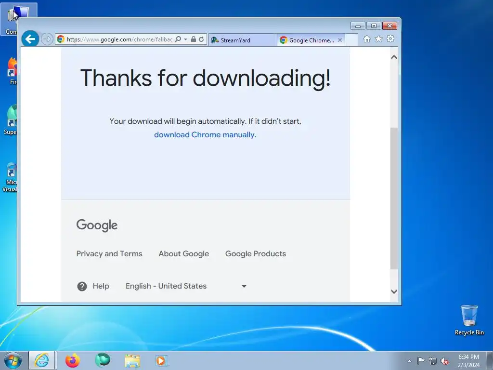This screenshot has height=370, width=493.
Task: Select the green globe Supe desktop shortcut
Action: click(x=11, y=120)
